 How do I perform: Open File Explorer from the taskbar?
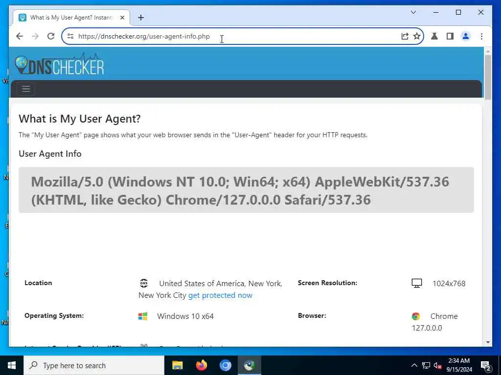coord(177,365)
